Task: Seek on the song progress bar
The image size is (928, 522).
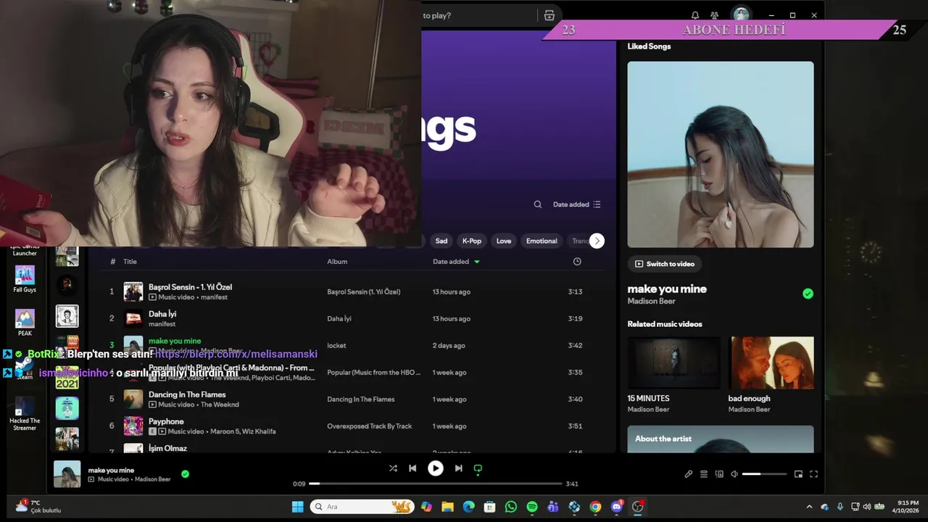Action: pyautogui.click(x=436, y=484)
